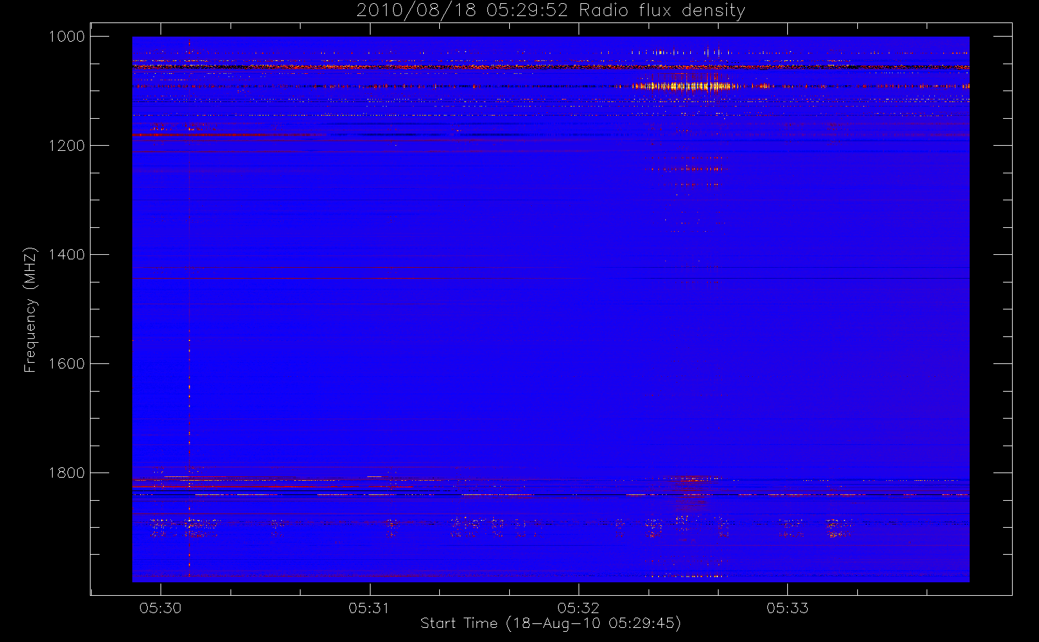The image size is (1039, 642).
Task: Click the plot title "2010/08/18 05:29:52 Radio flux density"
Action: 551,11
